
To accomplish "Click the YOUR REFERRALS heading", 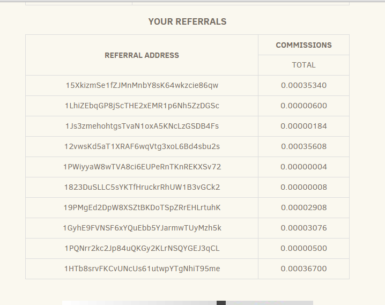I will pyautogui.click(x=187, y=22).
